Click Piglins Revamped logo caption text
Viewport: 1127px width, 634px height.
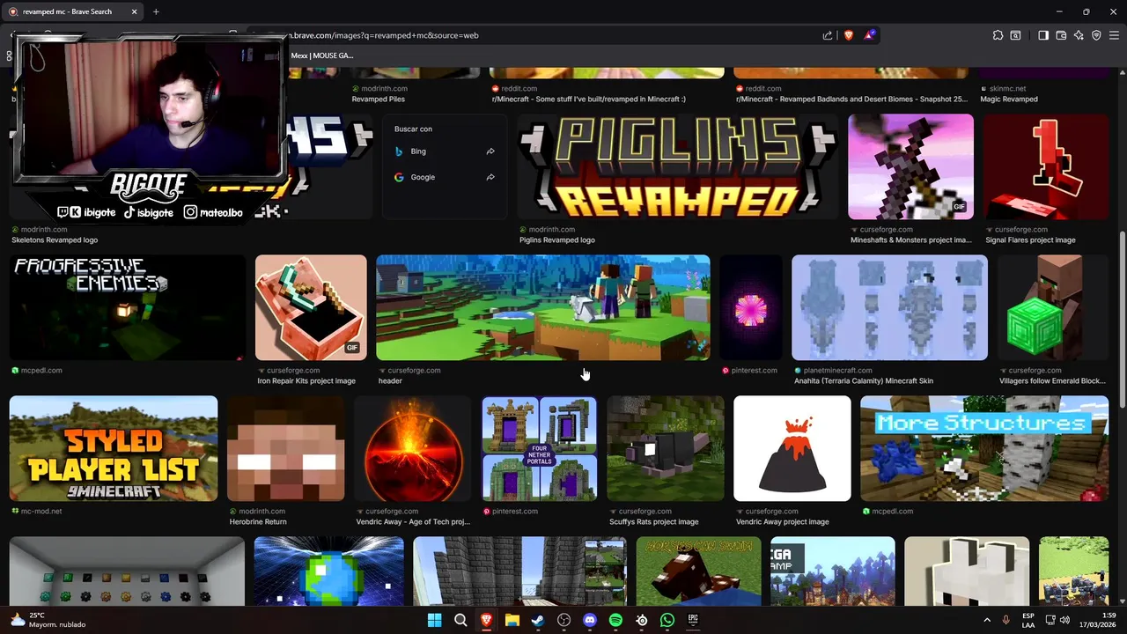pos(556,240)
